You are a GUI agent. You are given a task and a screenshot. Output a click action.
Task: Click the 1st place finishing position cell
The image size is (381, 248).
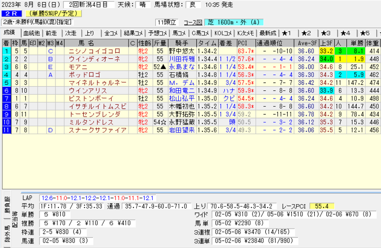click(6, 51)
